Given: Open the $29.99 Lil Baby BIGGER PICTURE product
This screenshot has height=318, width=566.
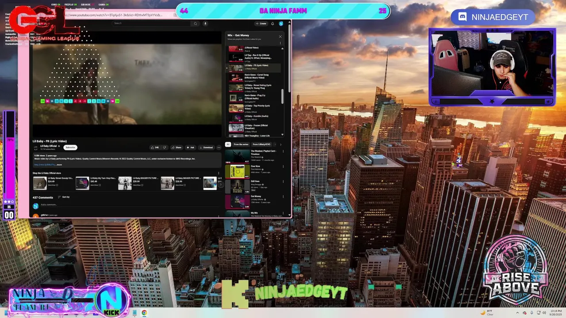Looking at the screenshot, I should pyautogui.click(x=138, y=183).
